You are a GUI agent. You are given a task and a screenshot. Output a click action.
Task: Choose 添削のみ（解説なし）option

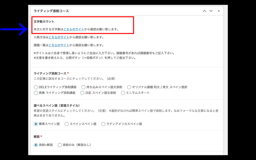tap(60, 145)
